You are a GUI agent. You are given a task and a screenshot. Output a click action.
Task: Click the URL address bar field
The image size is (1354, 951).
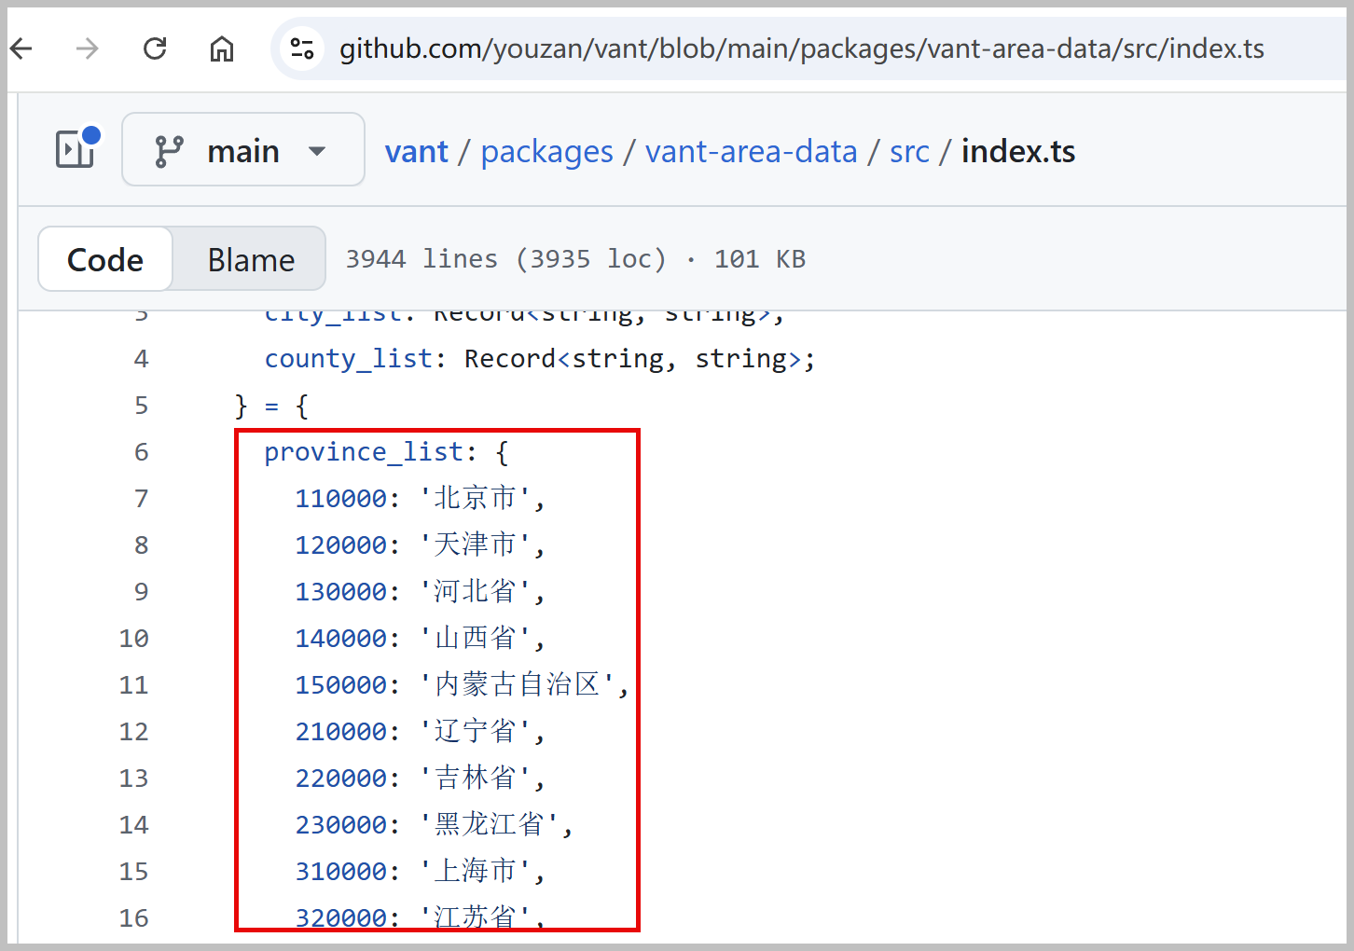(x=802, y=48)
